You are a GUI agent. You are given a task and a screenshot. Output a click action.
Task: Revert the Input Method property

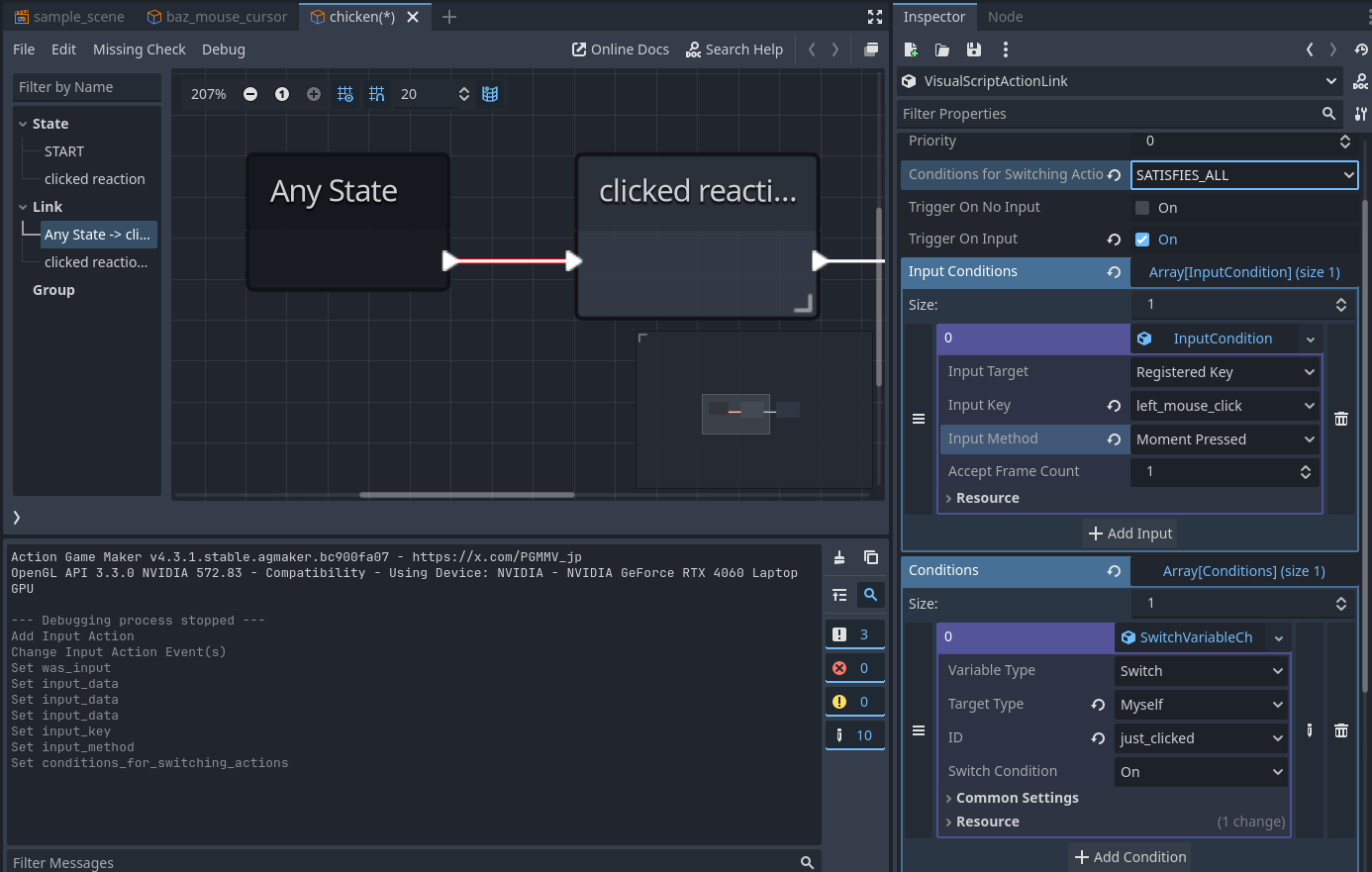pyautogui.click(x=1114, y=439)
